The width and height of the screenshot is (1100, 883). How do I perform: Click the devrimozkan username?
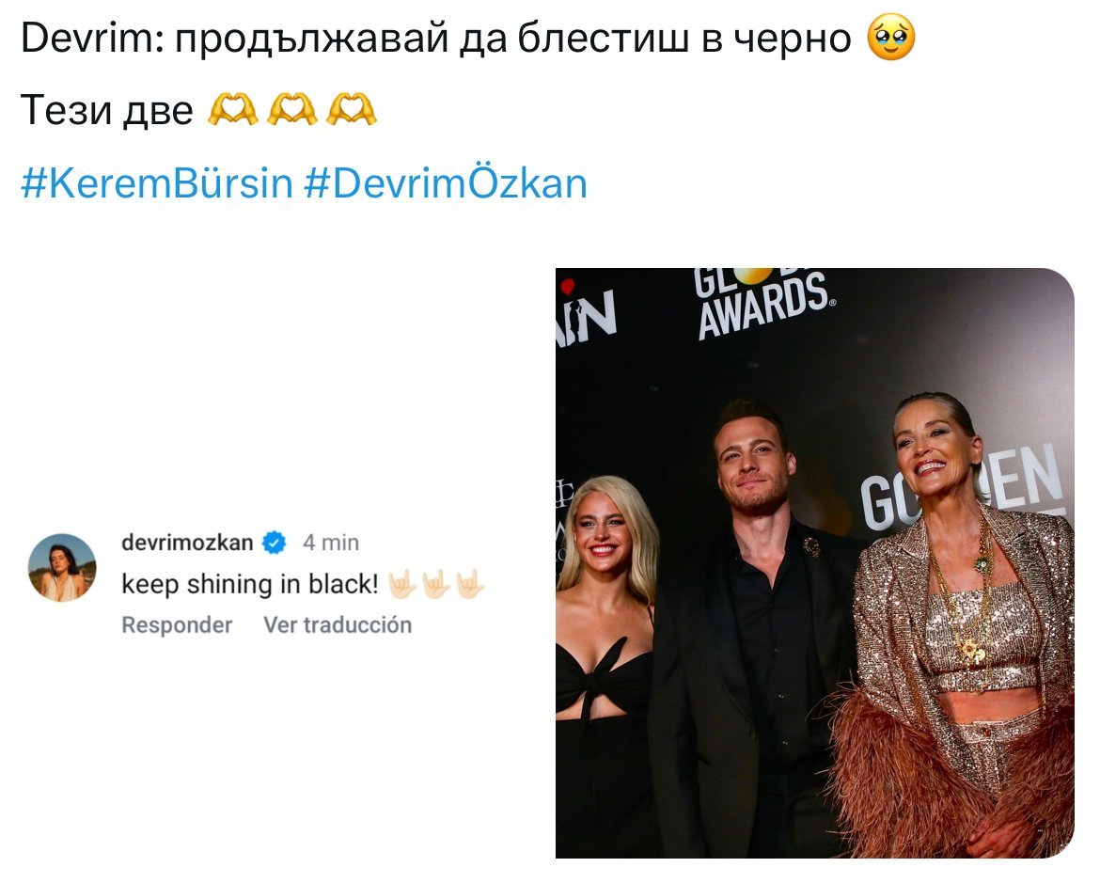pos(187,543)
